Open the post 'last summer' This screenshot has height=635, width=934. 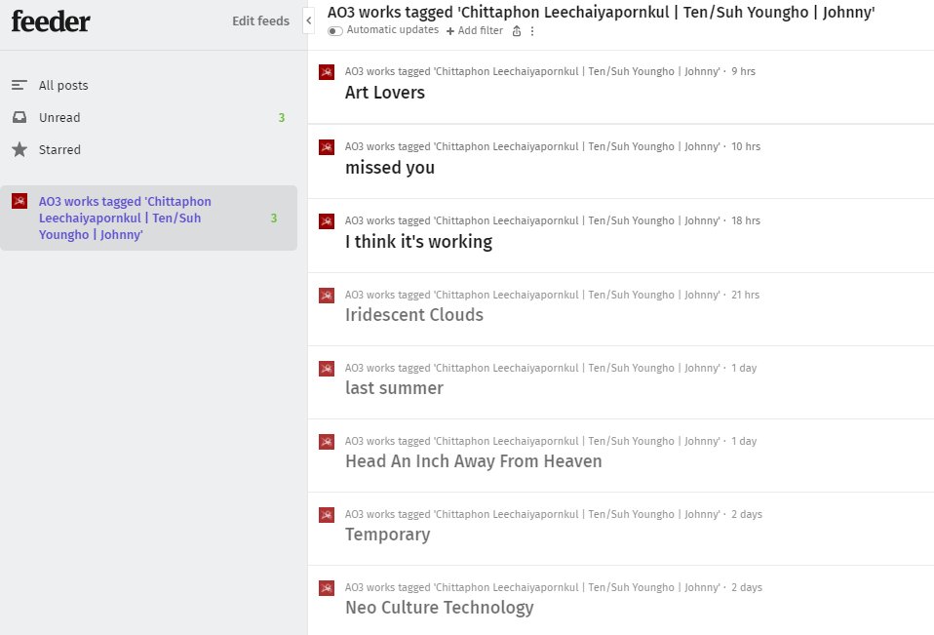click(x=394, y=388)
